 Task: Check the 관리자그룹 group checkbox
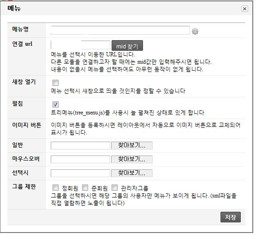pos(114,187)
